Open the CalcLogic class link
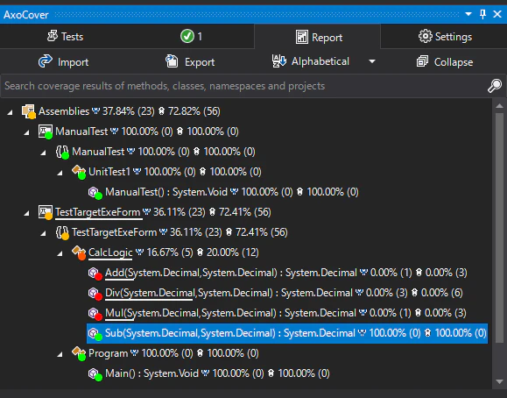Viewport: 507px width, 398px height. [110, 252]
